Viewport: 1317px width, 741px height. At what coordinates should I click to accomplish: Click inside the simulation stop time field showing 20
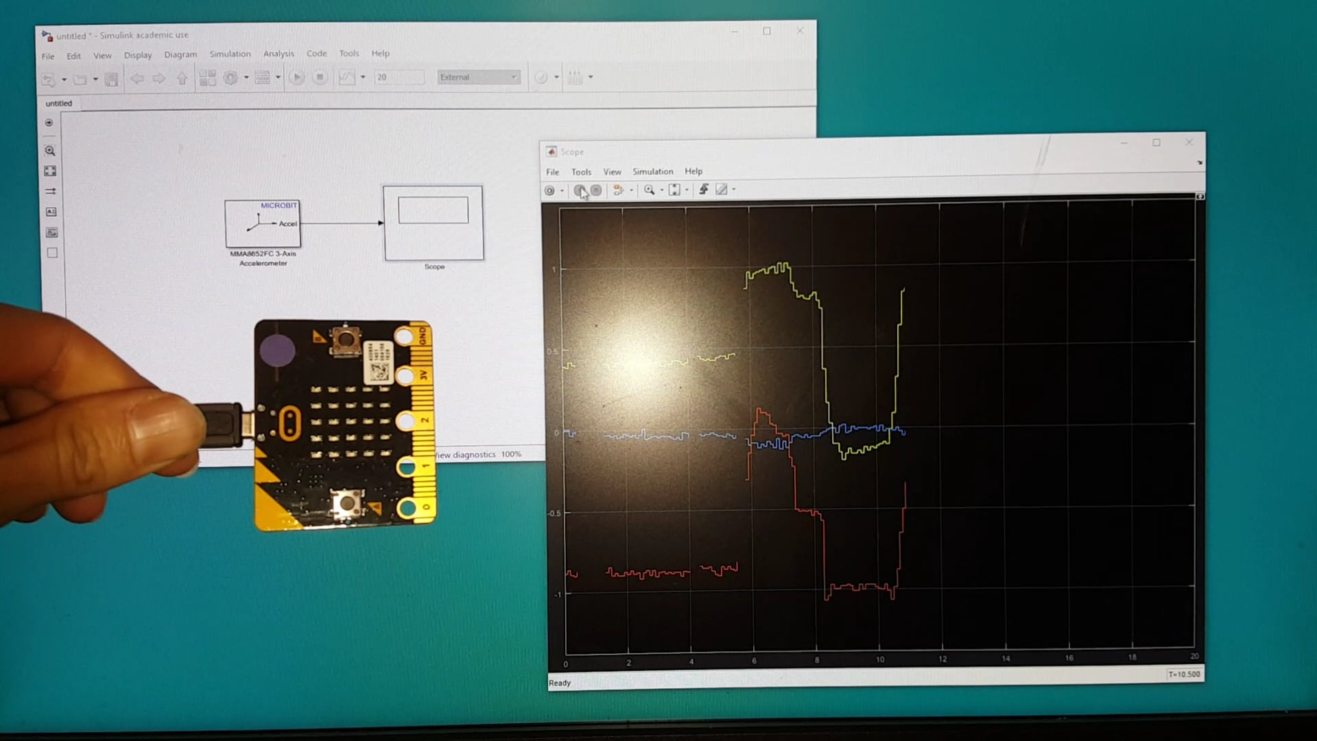(400, 77)
